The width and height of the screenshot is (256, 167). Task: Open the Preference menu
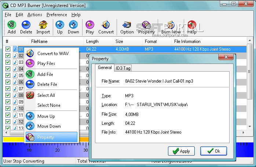[56, 15]
